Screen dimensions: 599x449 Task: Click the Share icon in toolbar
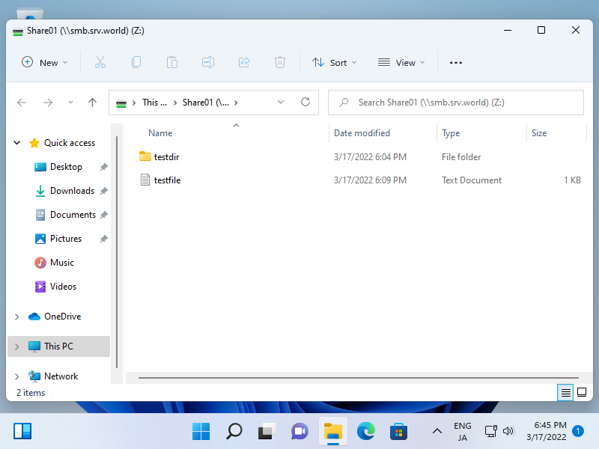tap(244, 63)
